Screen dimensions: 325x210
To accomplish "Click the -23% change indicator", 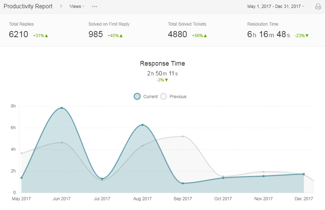I will coord(302,35).
